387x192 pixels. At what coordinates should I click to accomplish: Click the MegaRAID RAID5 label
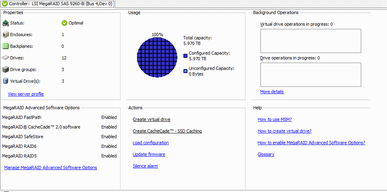tap(19, 155)
